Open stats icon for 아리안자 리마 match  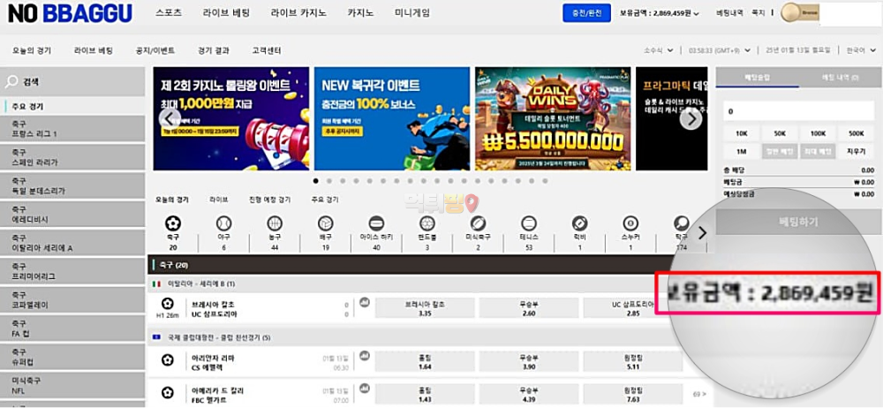click(365, 356)
